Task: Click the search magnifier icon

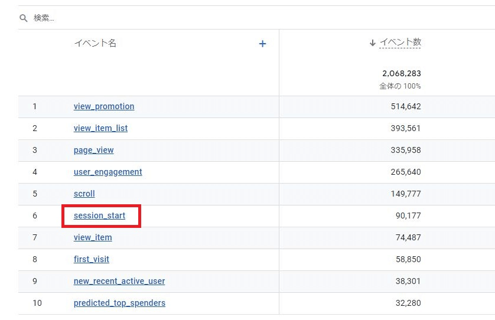Action: tap(24, 18)
